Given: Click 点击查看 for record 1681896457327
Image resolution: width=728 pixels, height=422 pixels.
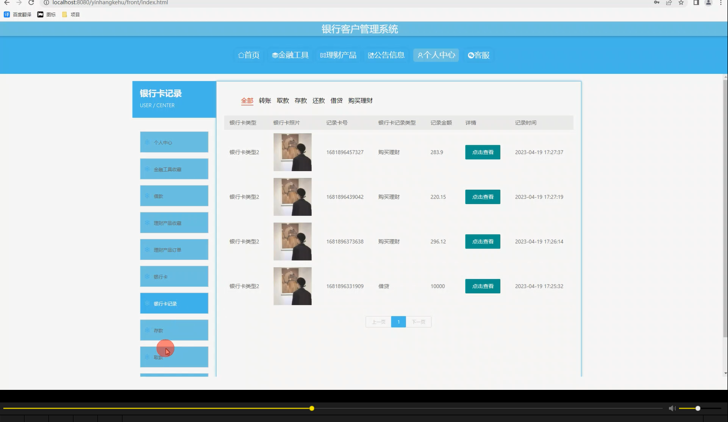Looking at the screenshot, I should pyautogui.click(x=482, y=152).
